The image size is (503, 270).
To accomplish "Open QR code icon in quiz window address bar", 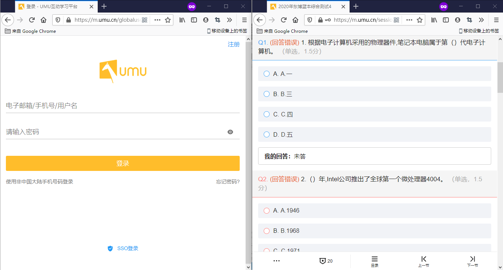I will coord(396,20).
